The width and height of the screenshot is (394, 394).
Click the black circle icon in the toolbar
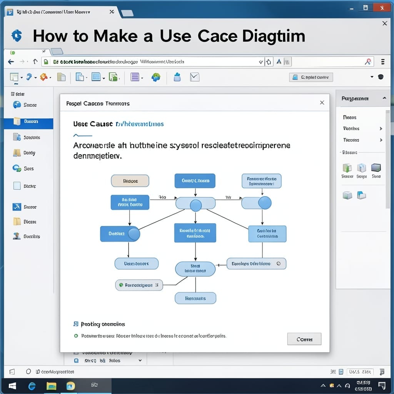click(381, 77)
